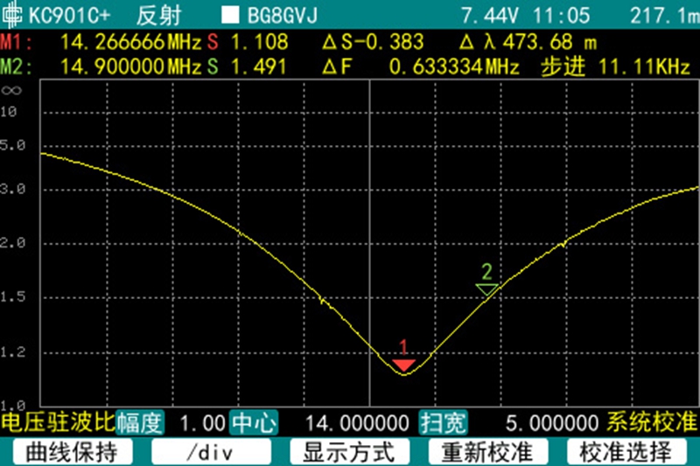
Task: Click the white square beside BG8GVJ
Action: click(x=230, y=16)
